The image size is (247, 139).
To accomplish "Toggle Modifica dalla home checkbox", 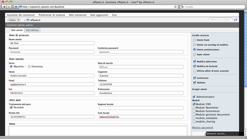I will (x=195, y=61).
